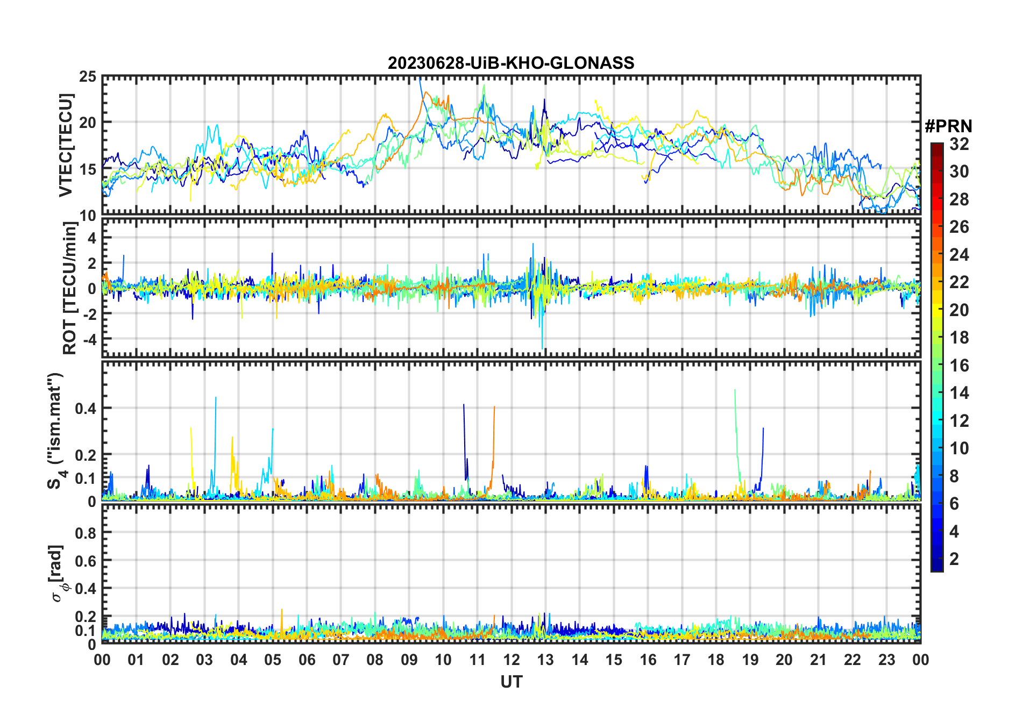Click the 28 label on the colorbar
This screenshot has width=1023, height=715.
pyautogui.click(x=959, y=199)
